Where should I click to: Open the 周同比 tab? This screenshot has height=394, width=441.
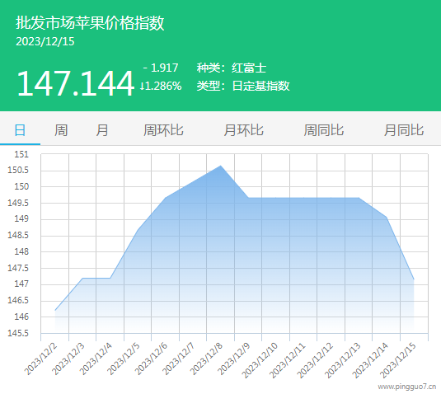(x=323, y=130)
